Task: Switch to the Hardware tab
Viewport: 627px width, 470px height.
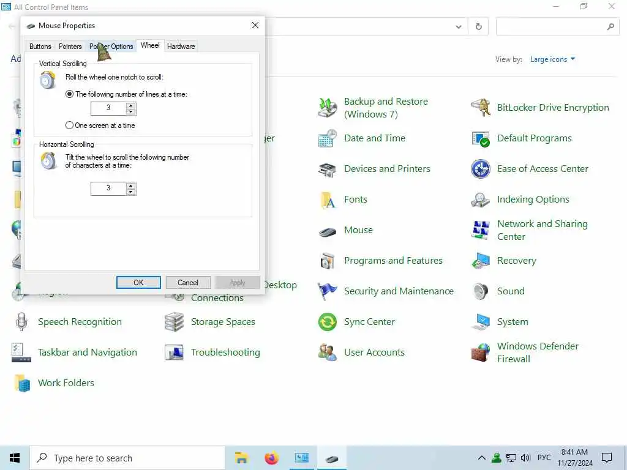Action: point(181,47)
